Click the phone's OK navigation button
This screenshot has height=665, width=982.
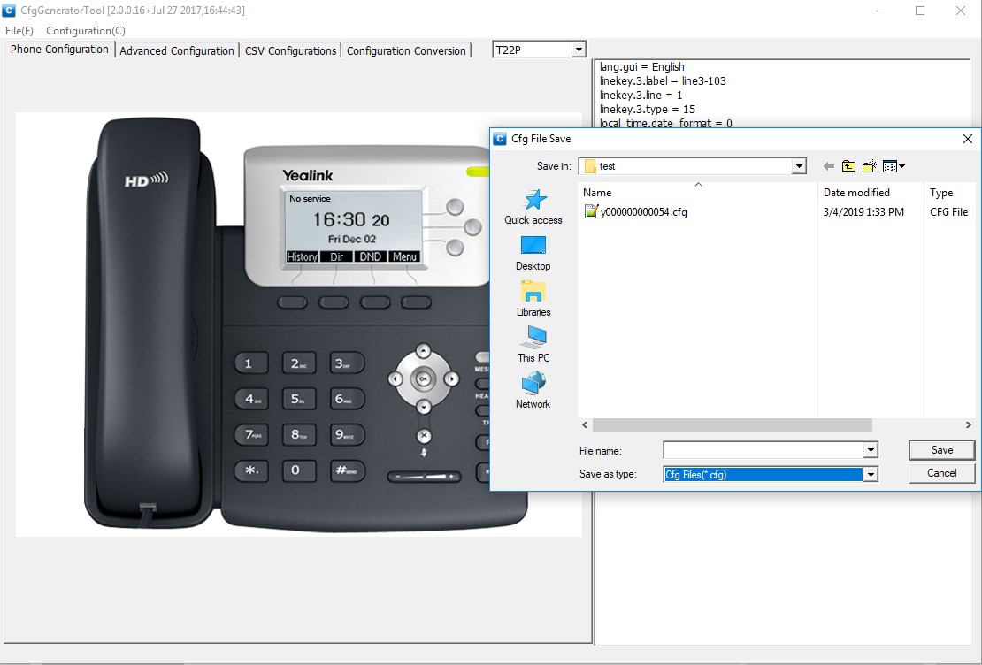tap(424, 378)
